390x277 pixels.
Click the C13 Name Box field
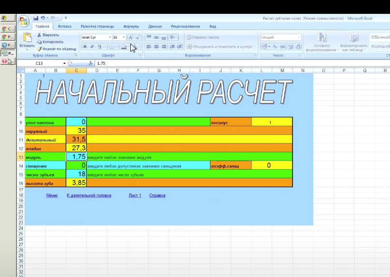[40, 63]
